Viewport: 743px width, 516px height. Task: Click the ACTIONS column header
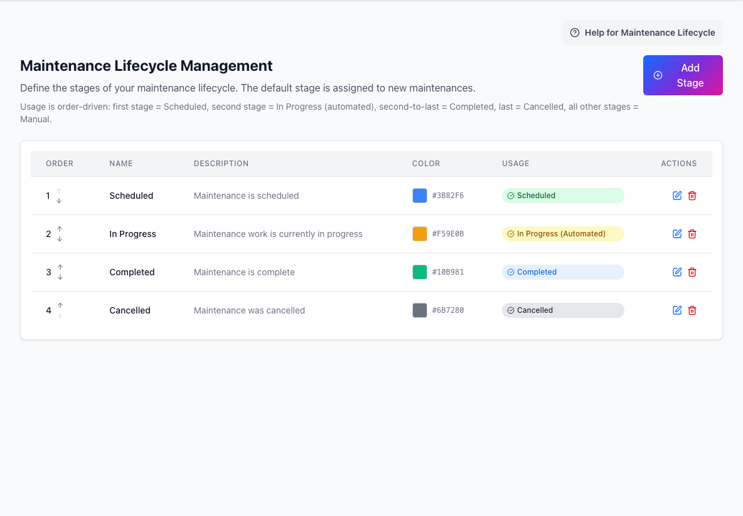(x=679, y=163)
